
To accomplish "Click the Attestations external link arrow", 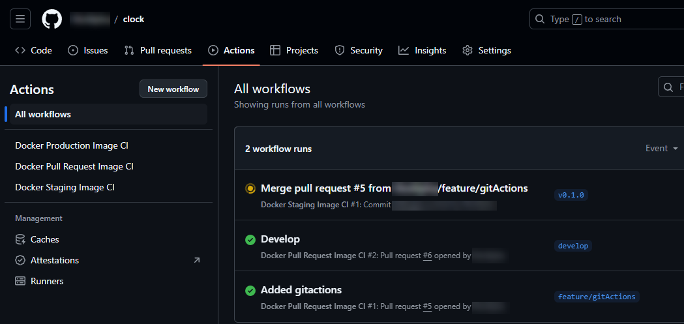I will [197, 260].
